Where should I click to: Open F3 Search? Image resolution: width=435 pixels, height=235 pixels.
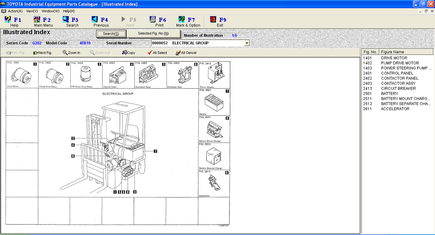tap(72, 22)
